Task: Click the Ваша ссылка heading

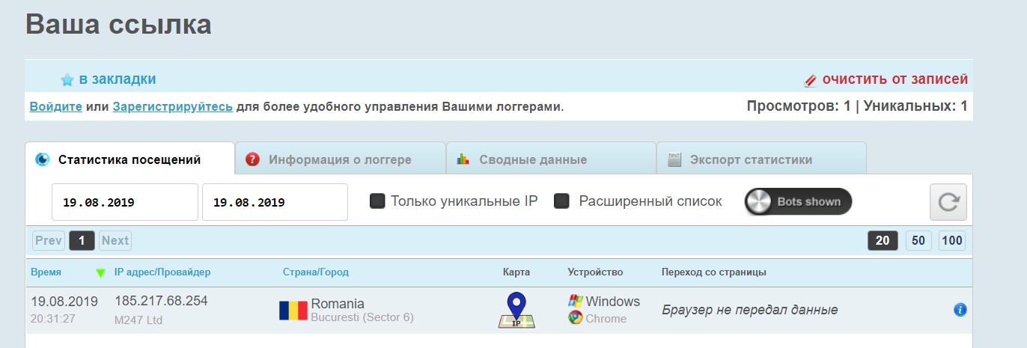Action: 118,24
